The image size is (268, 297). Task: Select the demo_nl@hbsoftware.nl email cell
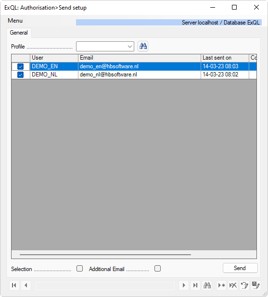click(x=140, y=75)
